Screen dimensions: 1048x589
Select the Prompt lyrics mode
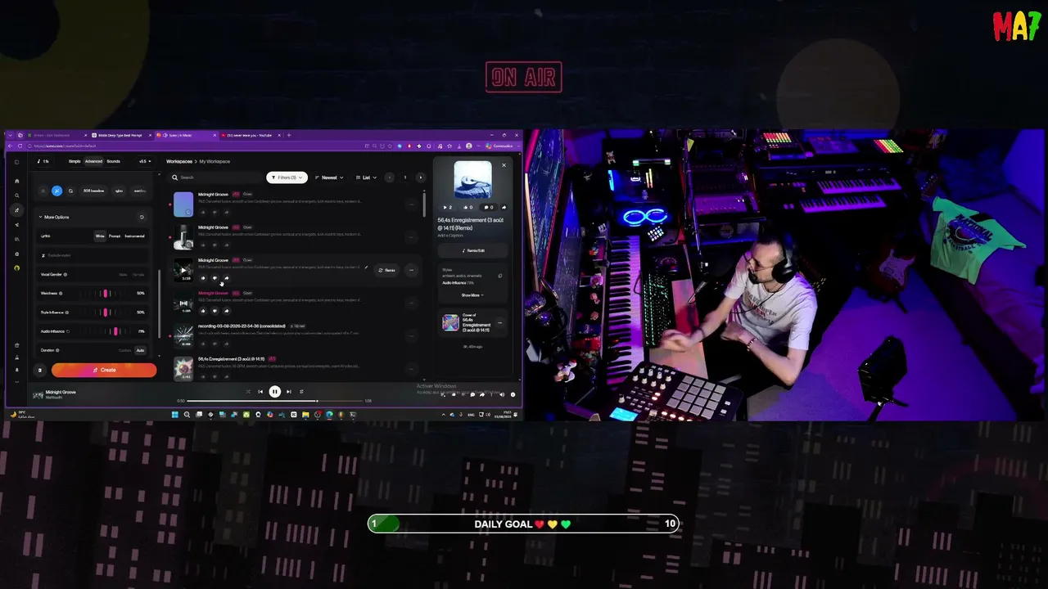115,236
